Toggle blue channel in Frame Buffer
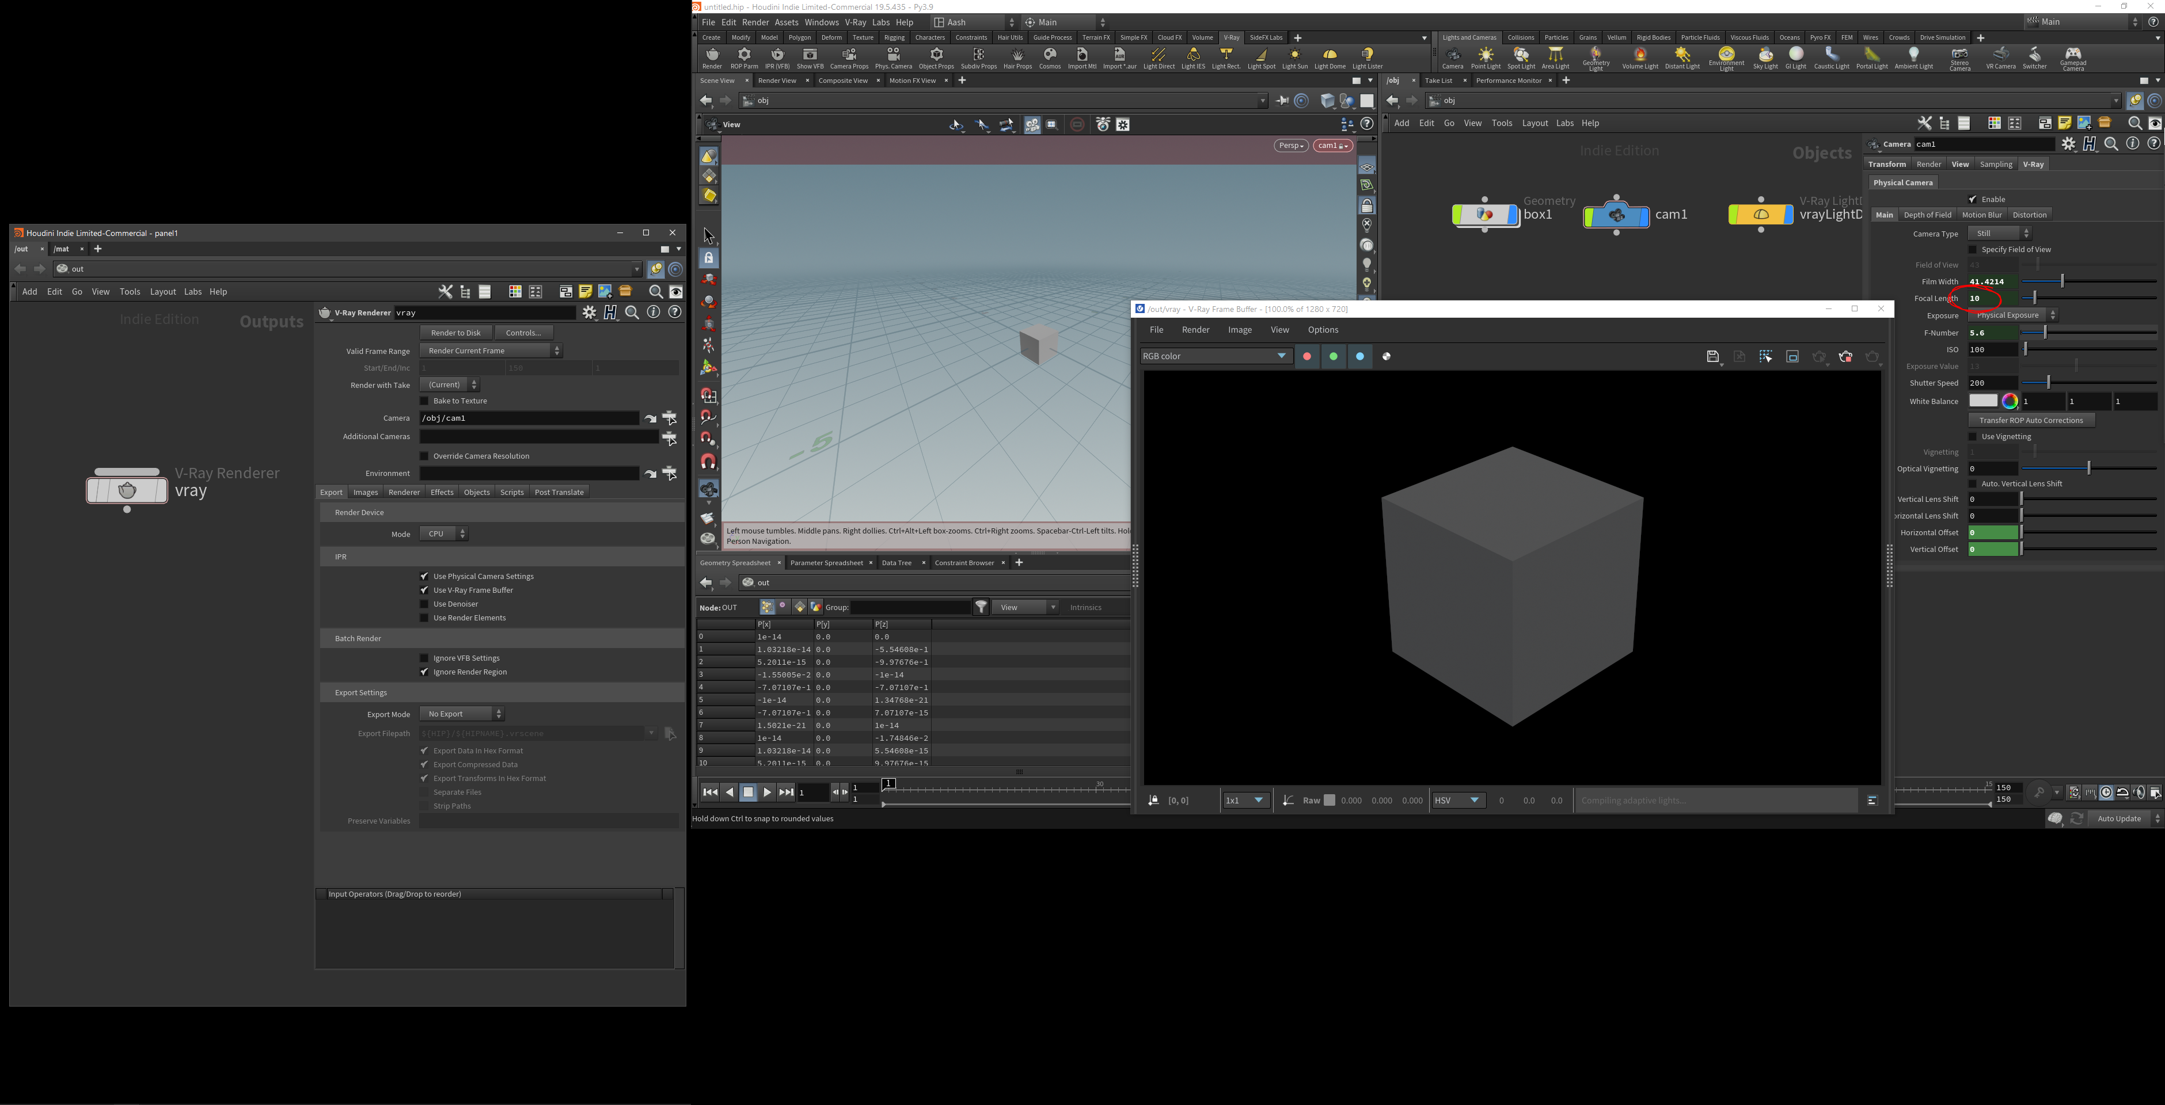2165x1105 pixels. pyautogui.click(x=1360, y=356)
